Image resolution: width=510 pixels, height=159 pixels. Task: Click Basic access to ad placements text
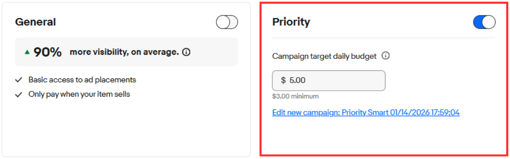click(82, 79)
